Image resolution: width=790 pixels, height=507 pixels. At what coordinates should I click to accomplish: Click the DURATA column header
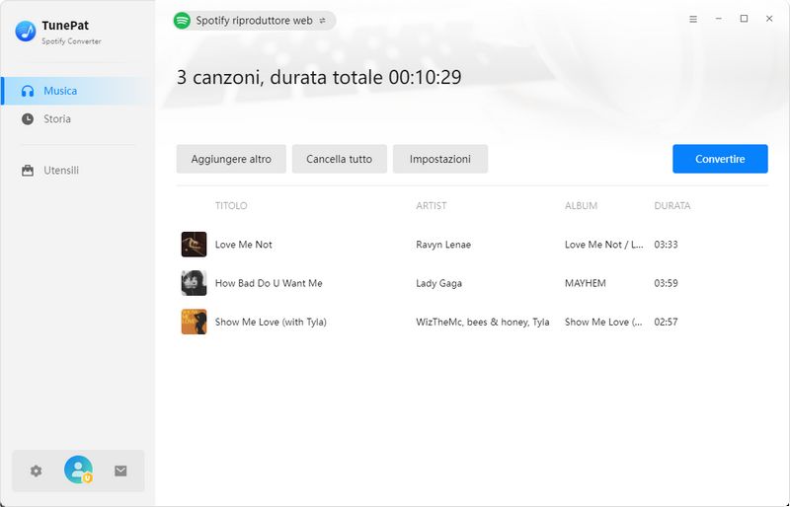672,206
